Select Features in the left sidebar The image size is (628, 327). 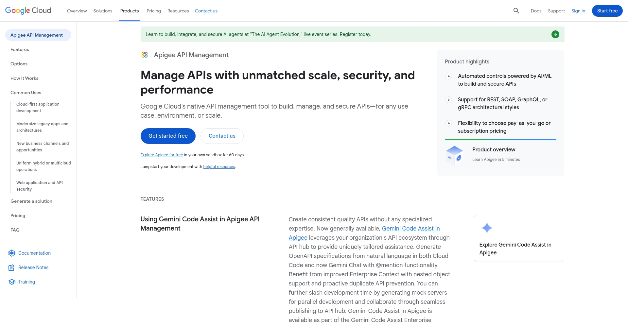20,49
